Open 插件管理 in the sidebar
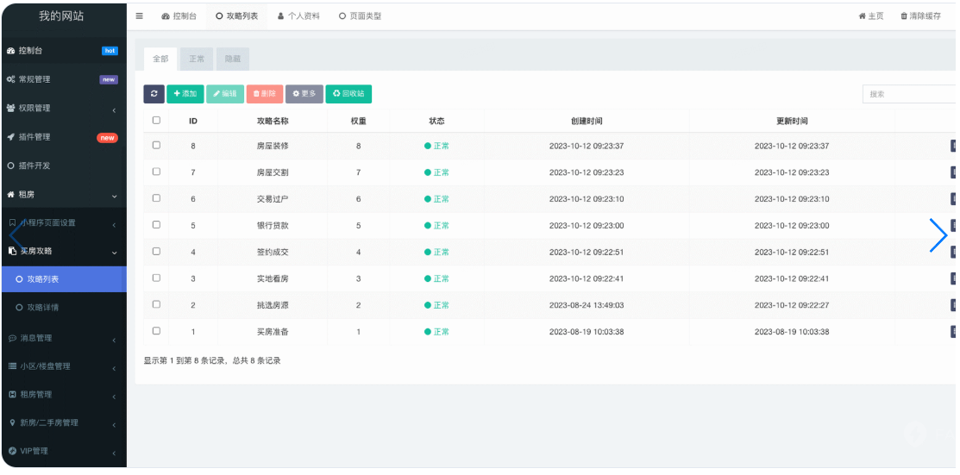 tap(35, 136)
